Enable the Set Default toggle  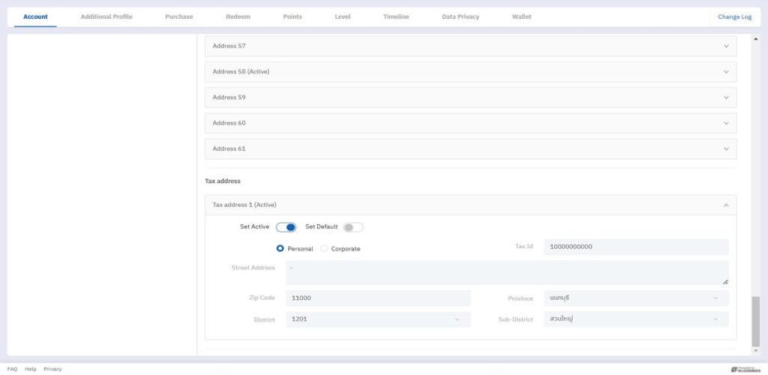coord(353,227)
